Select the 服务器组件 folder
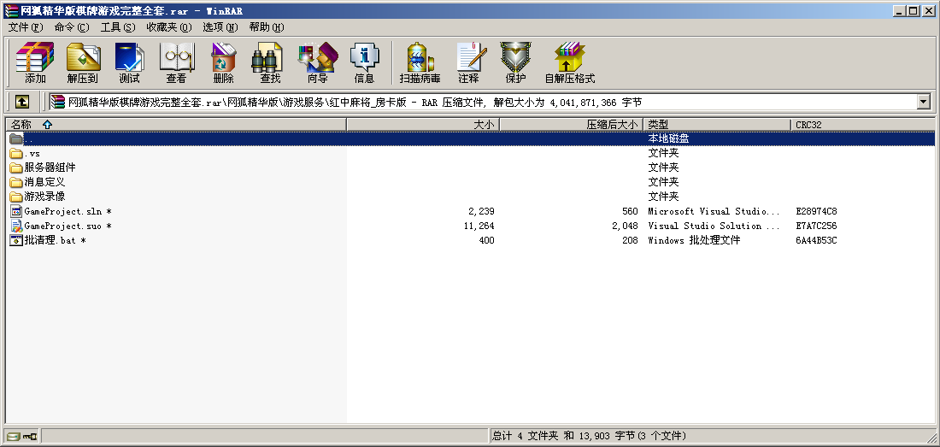This screenshot has height=447, width=940. click(x=50, y=168)
